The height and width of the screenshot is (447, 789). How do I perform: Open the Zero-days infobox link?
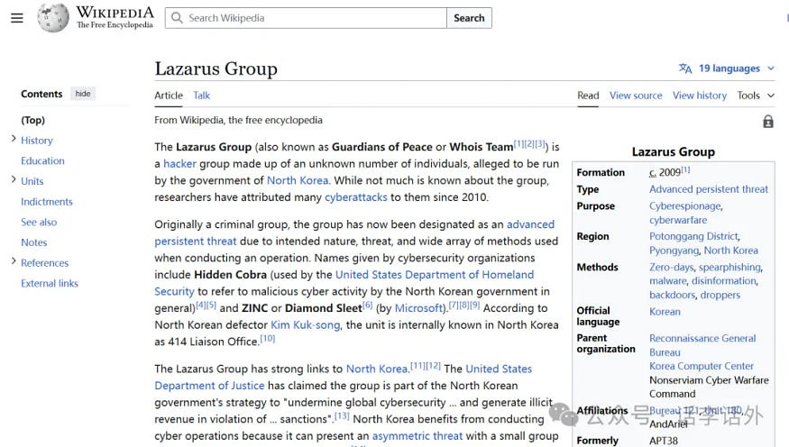(x=672, y=267)
